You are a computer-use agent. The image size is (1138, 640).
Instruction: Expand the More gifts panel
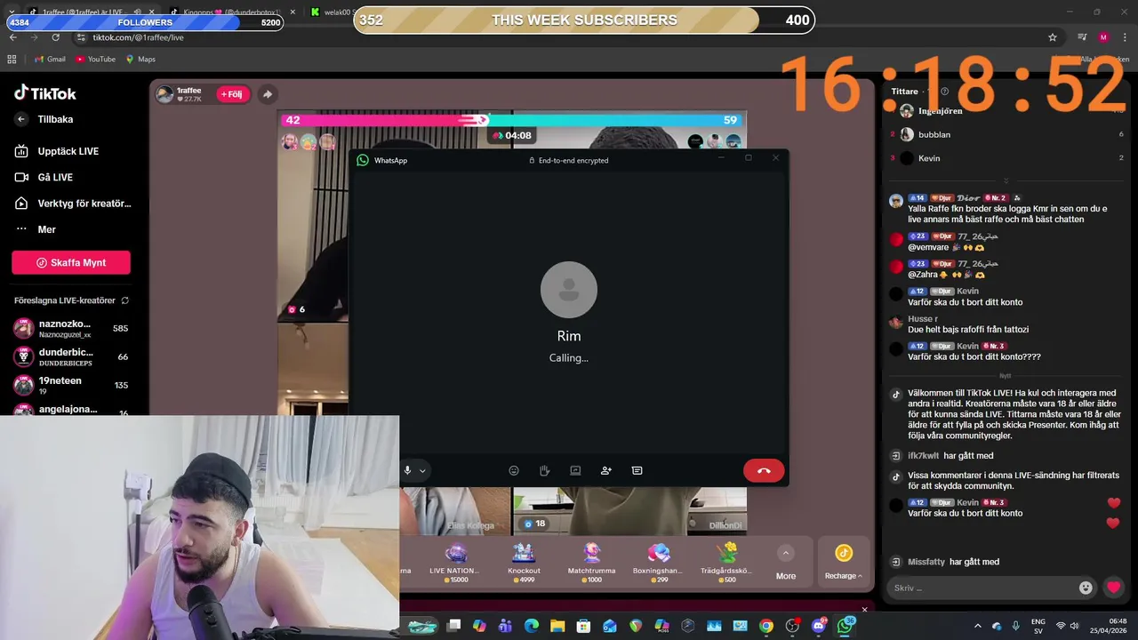coord(786,564)
